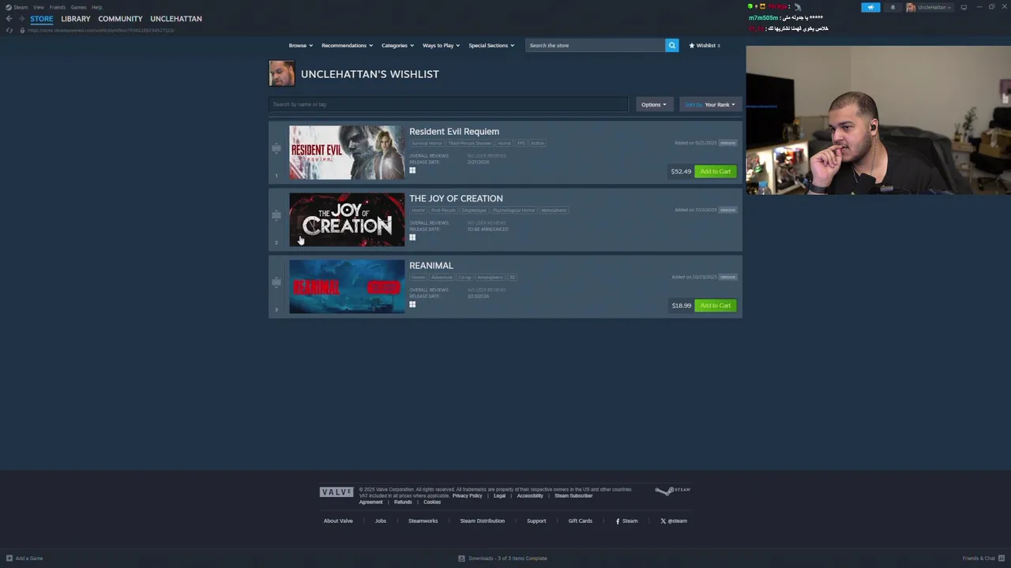Open the blue announcements megaphone button

coord(870,7)
